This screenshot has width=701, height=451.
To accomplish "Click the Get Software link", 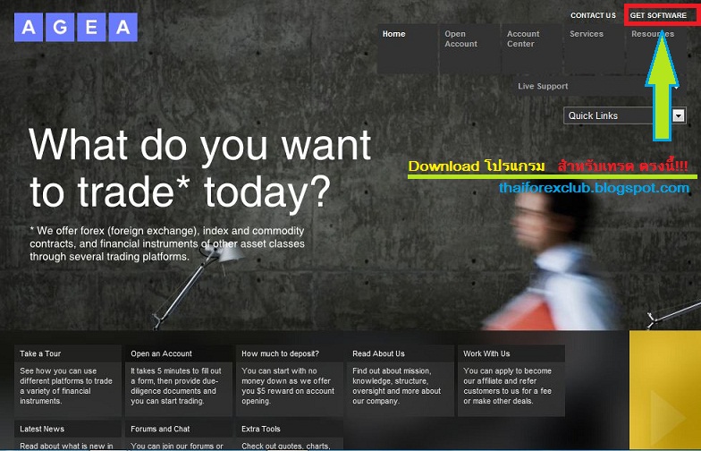I will [658, 15].
